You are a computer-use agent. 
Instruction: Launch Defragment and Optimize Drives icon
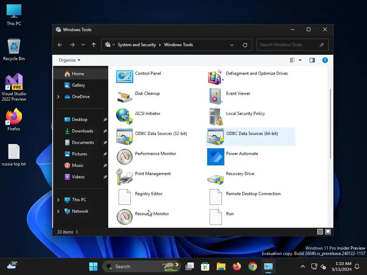coord(215,77)
